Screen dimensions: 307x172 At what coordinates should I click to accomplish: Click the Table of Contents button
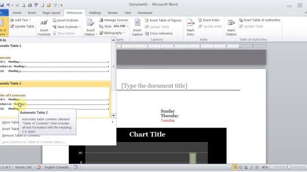[x=3, y=27]
